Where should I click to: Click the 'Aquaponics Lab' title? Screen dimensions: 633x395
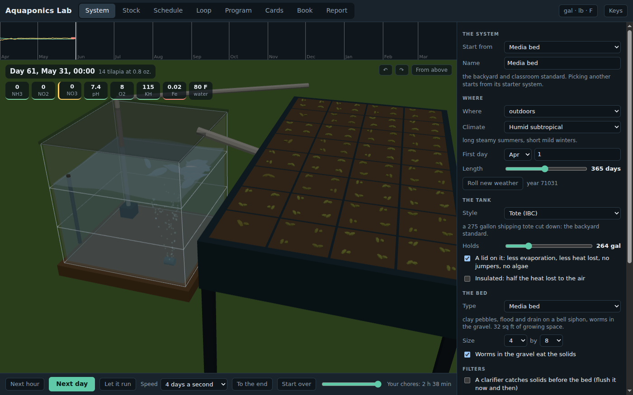pos(38,10)
